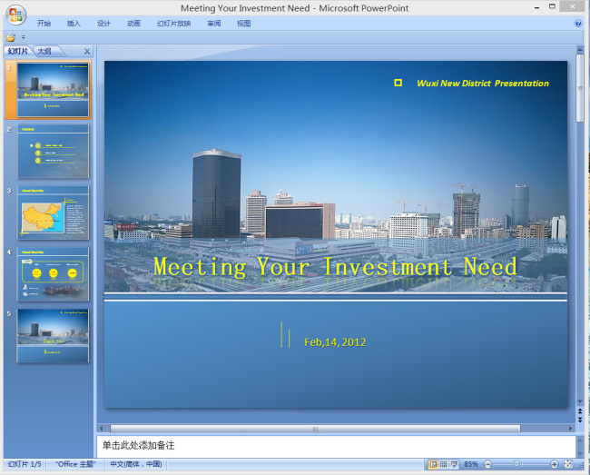
Task: Maximize the PowerPoint window
Action: 552,6
